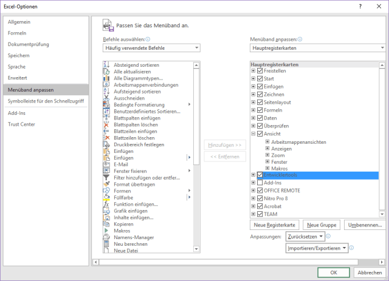Click the E-Mail command icon

(107, 164)
